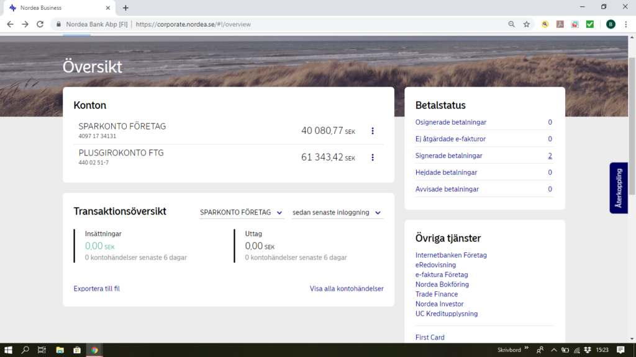Show hidden tray icons
The image size is (636, 357).
pyautogui.click(x=553, y=350)
